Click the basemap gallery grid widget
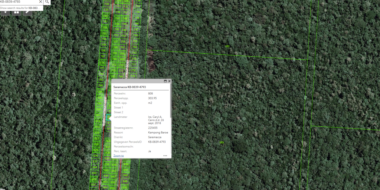This screenshot has height=190, width=380. tap(17, 11)
